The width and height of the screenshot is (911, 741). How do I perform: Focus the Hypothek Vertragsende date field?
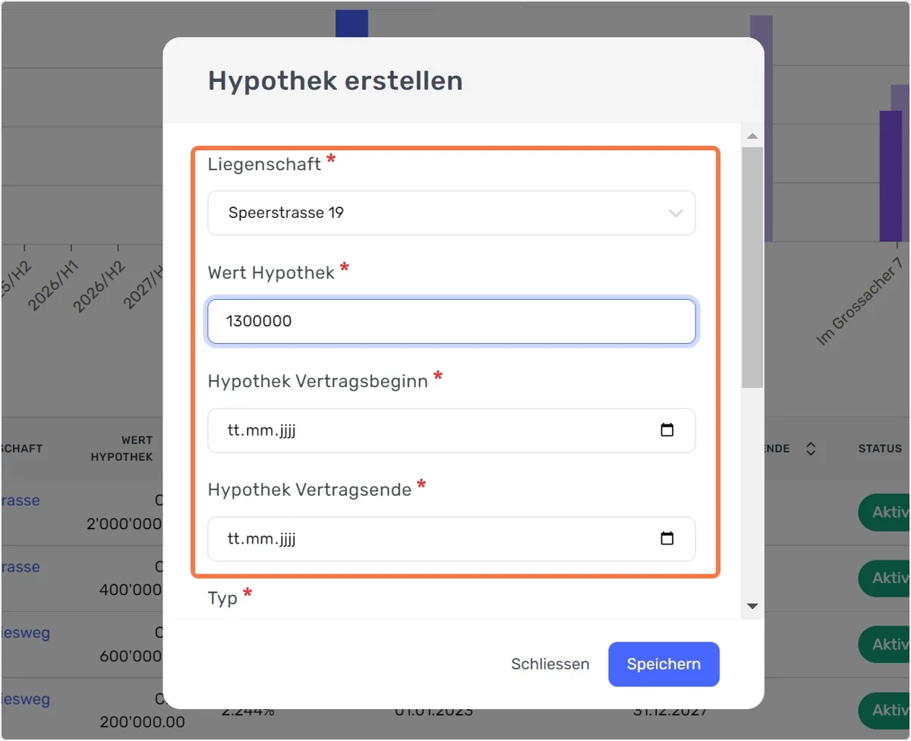point(451,539)
